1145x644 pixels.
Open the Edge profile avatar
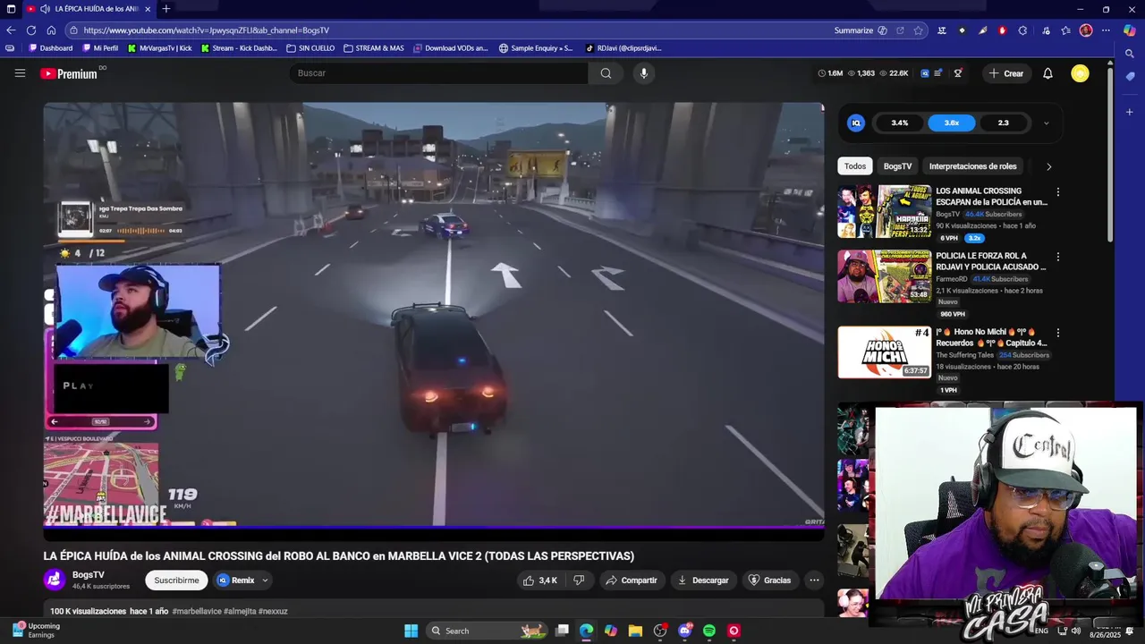pos(1086,30)
